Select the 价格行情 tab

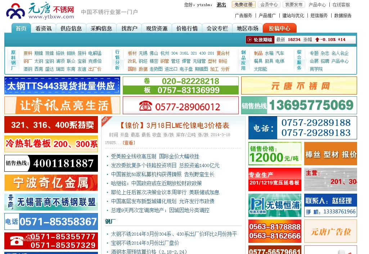tap(187, 28)
